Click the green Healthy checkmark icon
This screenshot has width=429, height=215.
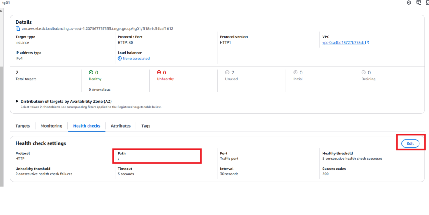(x=91, y=72)
